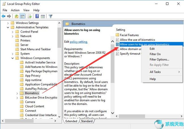The width and height of the screenshot is (184, 129).
Task: Choose Edit from the context menu
Action: pyautogui.click(x=152, y=49)
